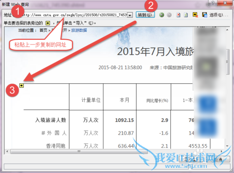Click the Back navigation arrow icon

pos(162,15)
